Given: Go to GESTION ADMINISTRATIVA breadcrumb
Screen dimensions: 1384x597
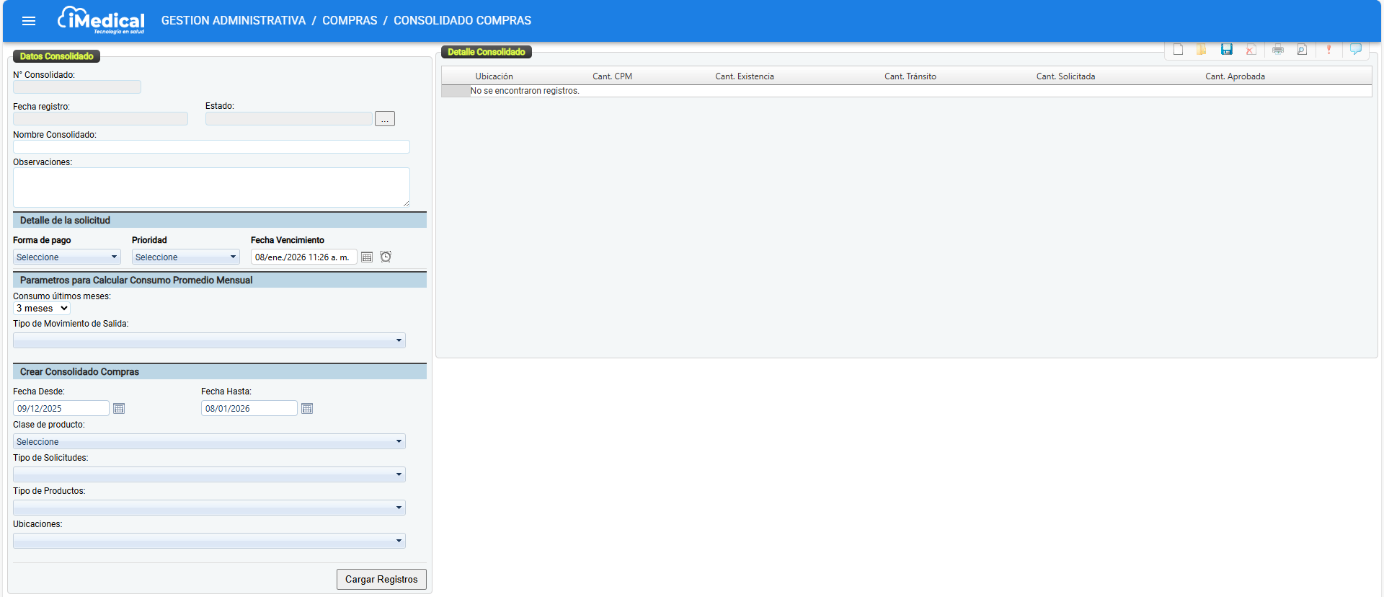Looking at the screenshot, I should coord(234,21).
